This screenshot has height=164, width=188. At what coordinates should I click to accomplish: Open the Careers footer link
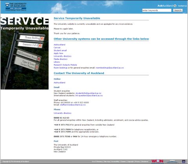coord(123,162)
